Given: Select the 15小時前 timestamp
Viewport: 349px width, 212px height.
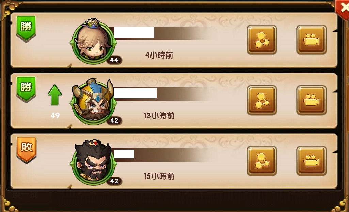Looking at the screenshot, I should click(x=159, y=176).
